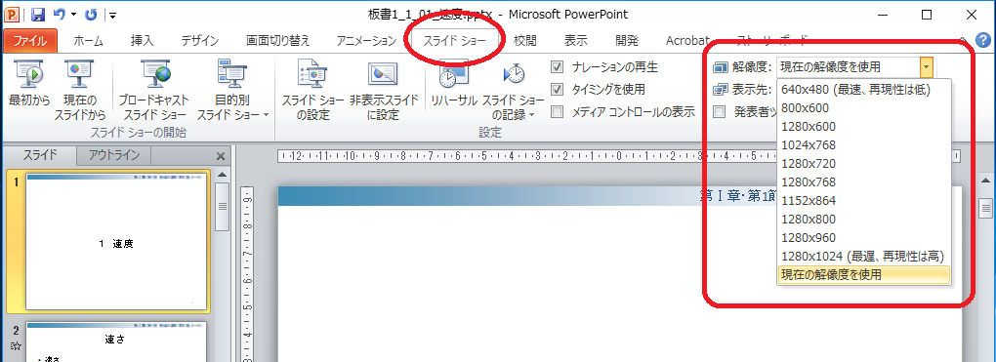996x362 pixels.
Task: Open Broadcast Slide Show (ブロードキャスト)
Action: coord(153,90)
